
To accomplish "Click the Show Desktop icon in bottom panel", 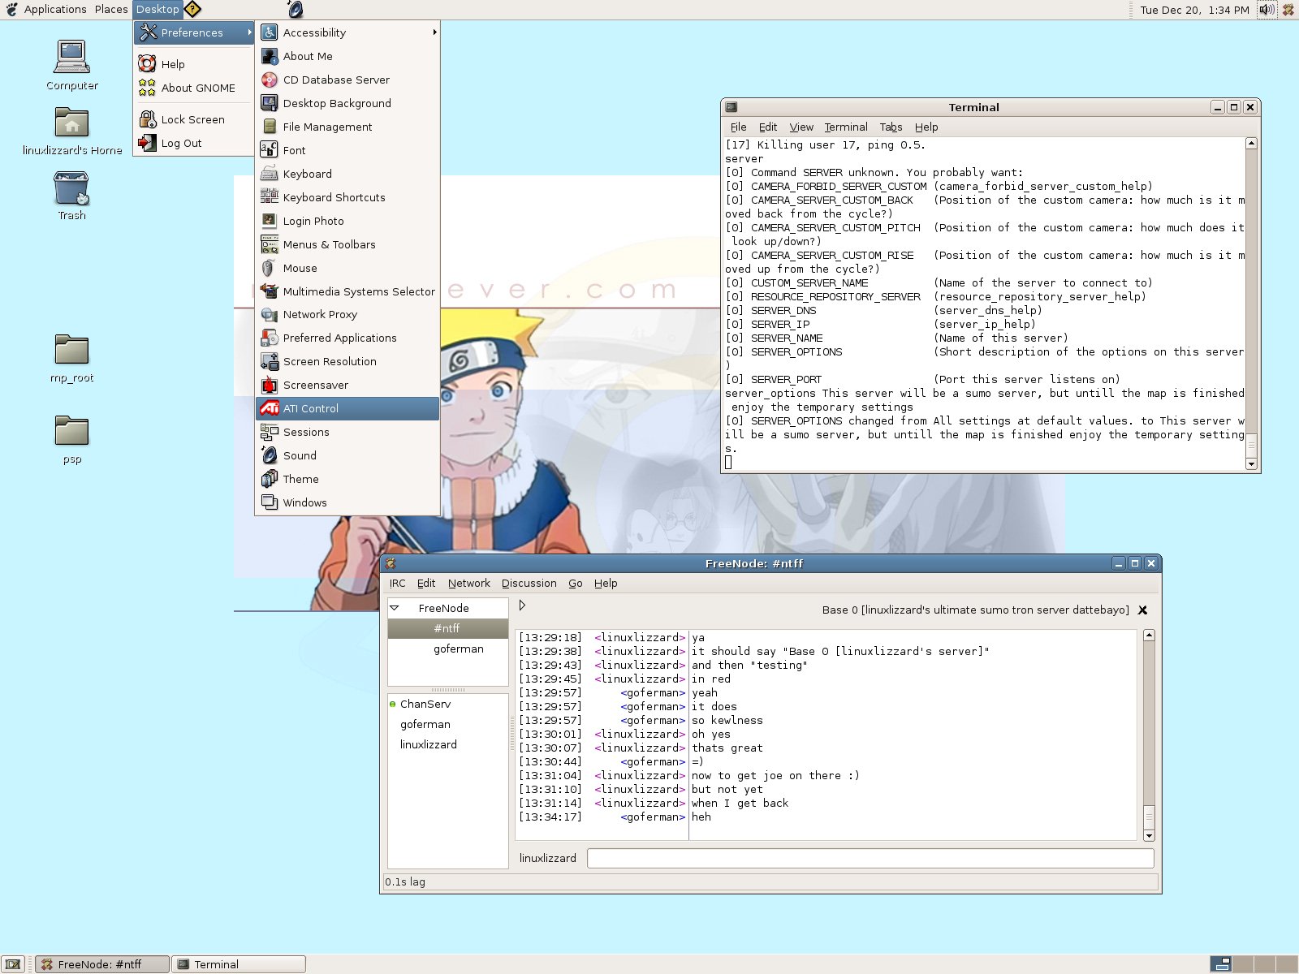I will pyautogui.click(x=13, y=964).
